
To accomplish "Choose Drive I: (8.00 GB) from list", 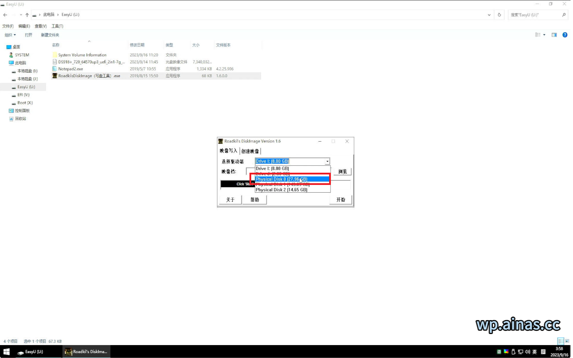I will pos(292,169).
